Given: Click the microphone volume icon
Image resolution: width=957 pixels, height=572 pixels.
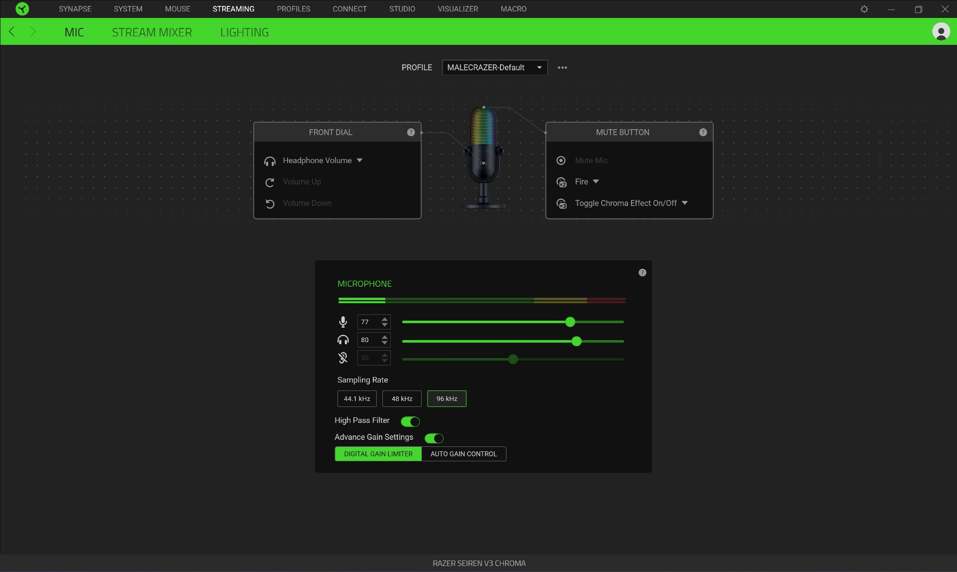Looking at the screenshot, I should pos(343,322).
